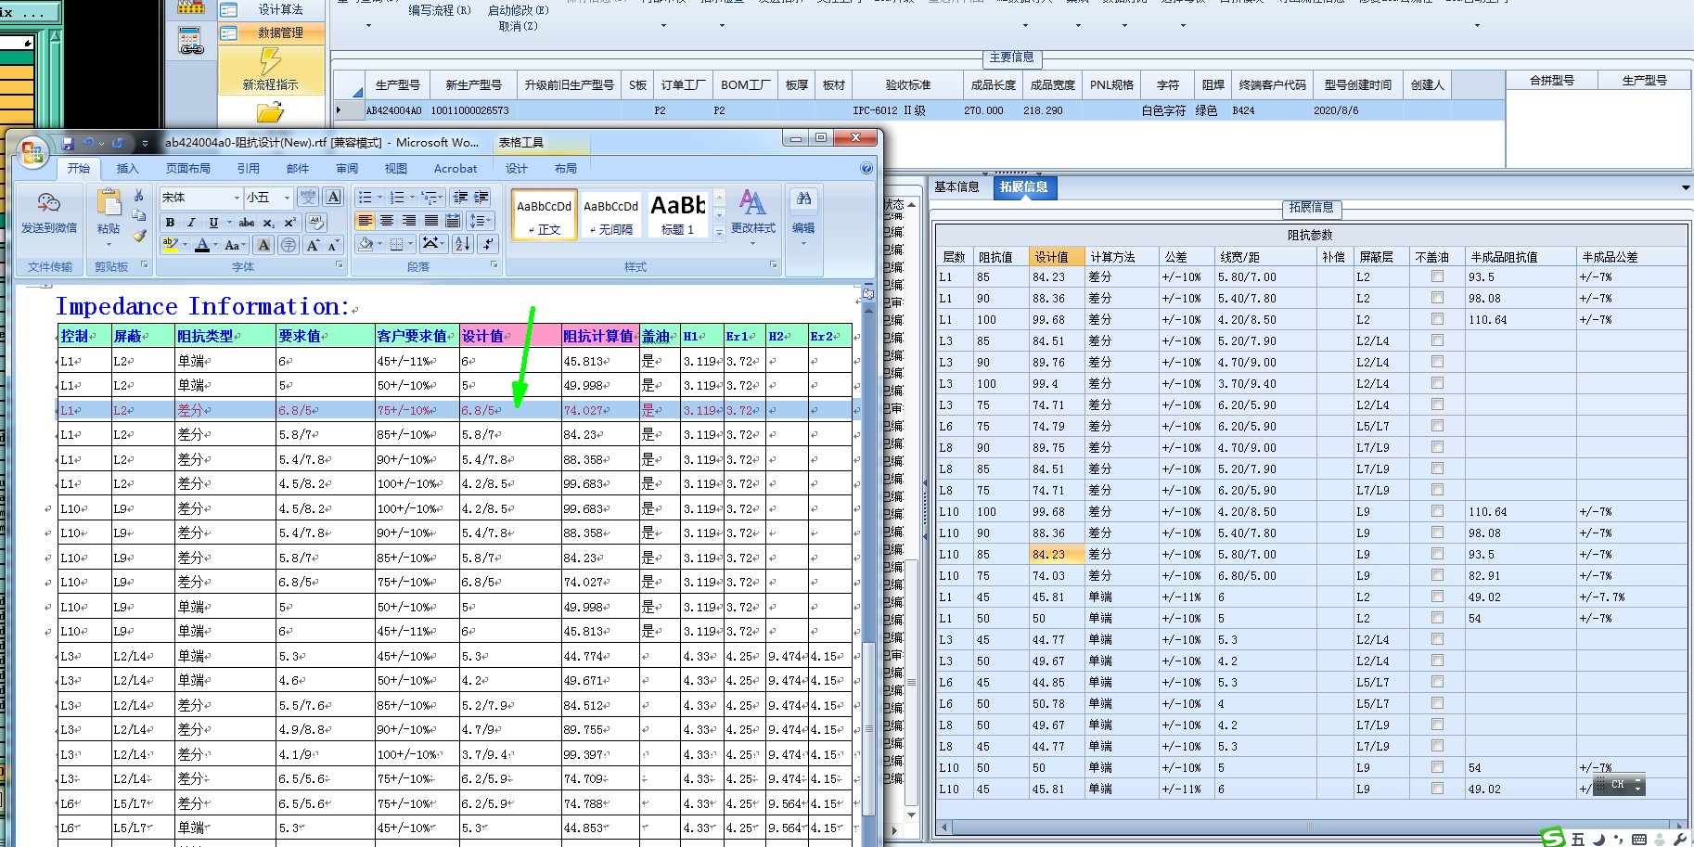Open the Acrobat ribbon tab
This screenshot has width=1694, height=847.
point(456,168)
